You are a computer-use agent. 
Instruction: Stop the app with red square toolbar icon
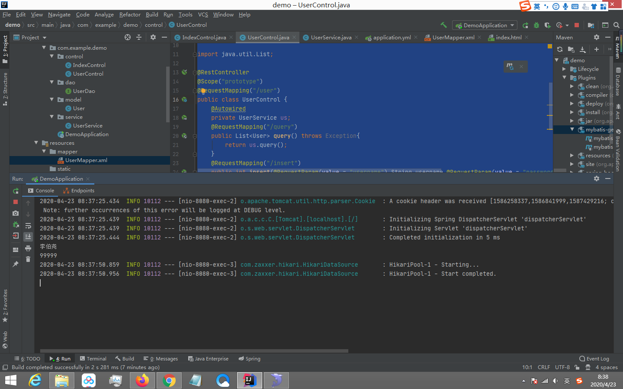tap(576, 25)
